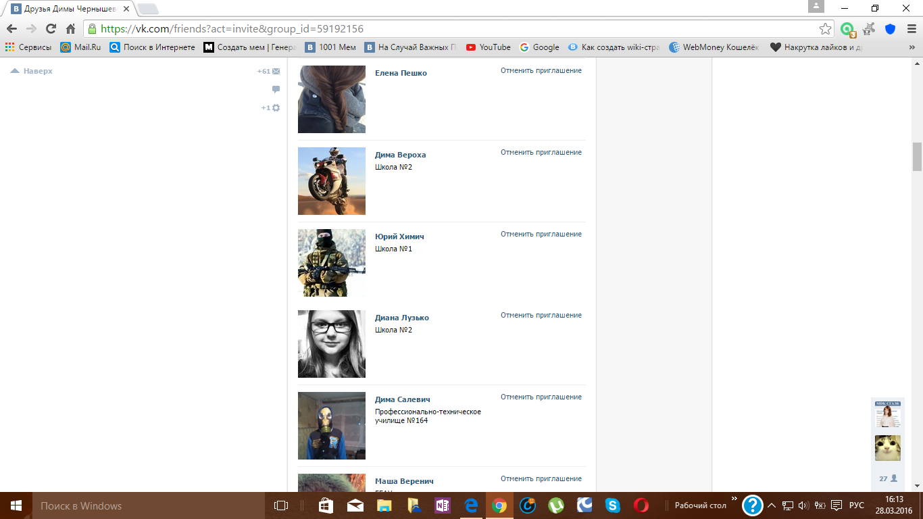
Task: Cancel the invitation for Елена Пешко
Action: pyautogui.click(x=541, y=70)
